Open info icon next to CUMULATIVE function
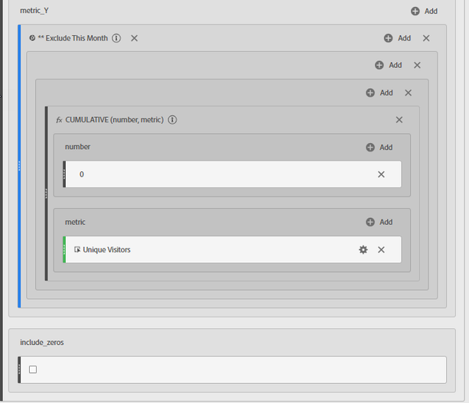The width and height of the screenshot is (469, 403). (x=173, y=120)
